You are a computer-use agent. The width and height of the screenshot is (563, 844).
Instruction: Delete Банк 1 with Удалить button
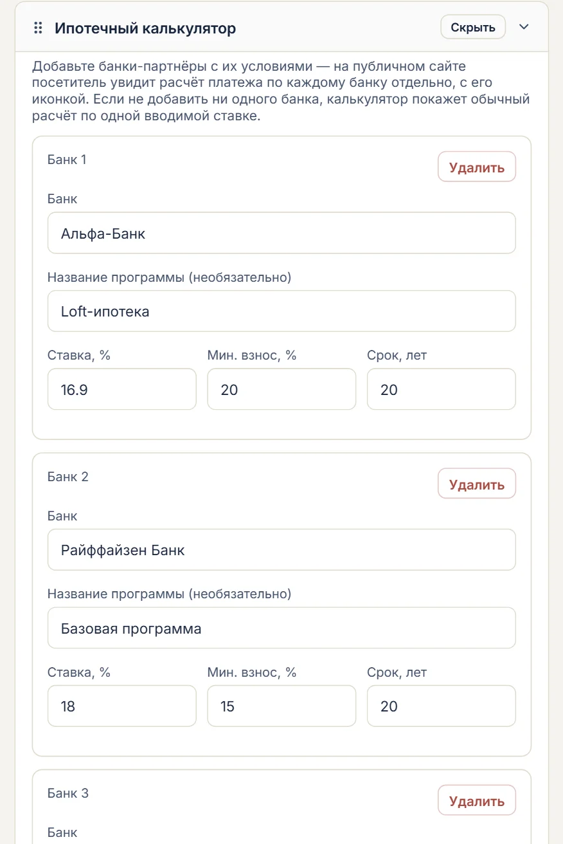[x=477, y=167]
